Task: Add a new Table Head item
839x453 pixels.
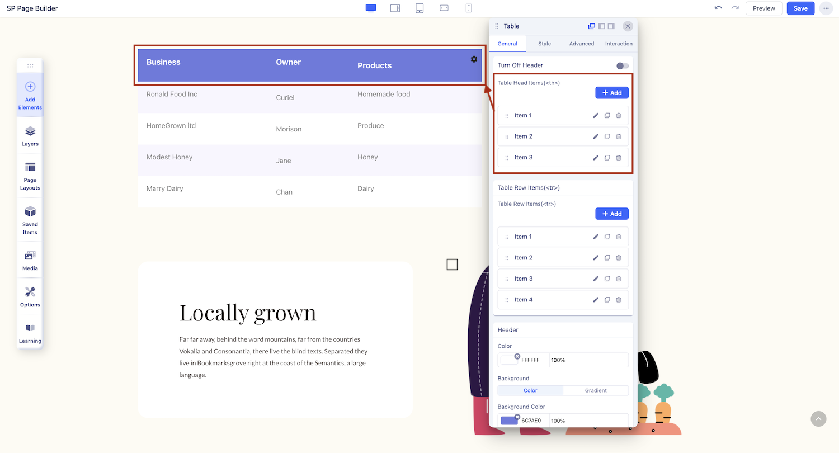Action: click(x=611, y=93)
